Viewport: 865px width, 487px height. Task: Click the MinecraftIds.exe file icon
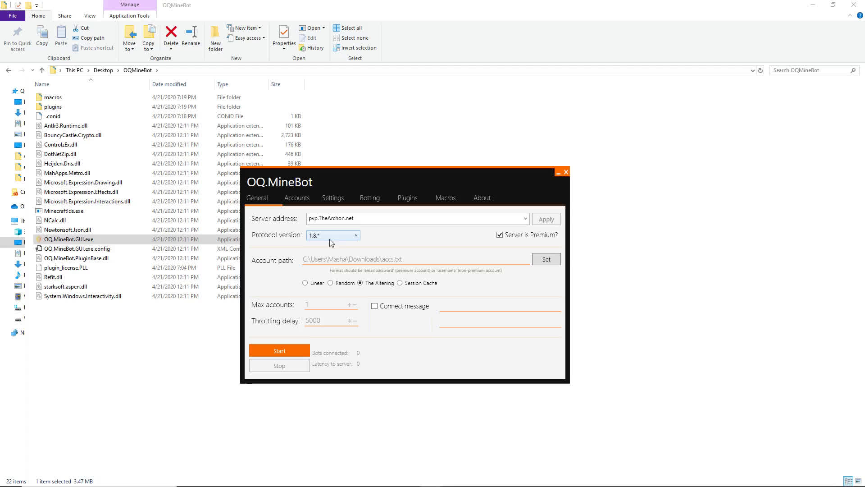(39, 211)
